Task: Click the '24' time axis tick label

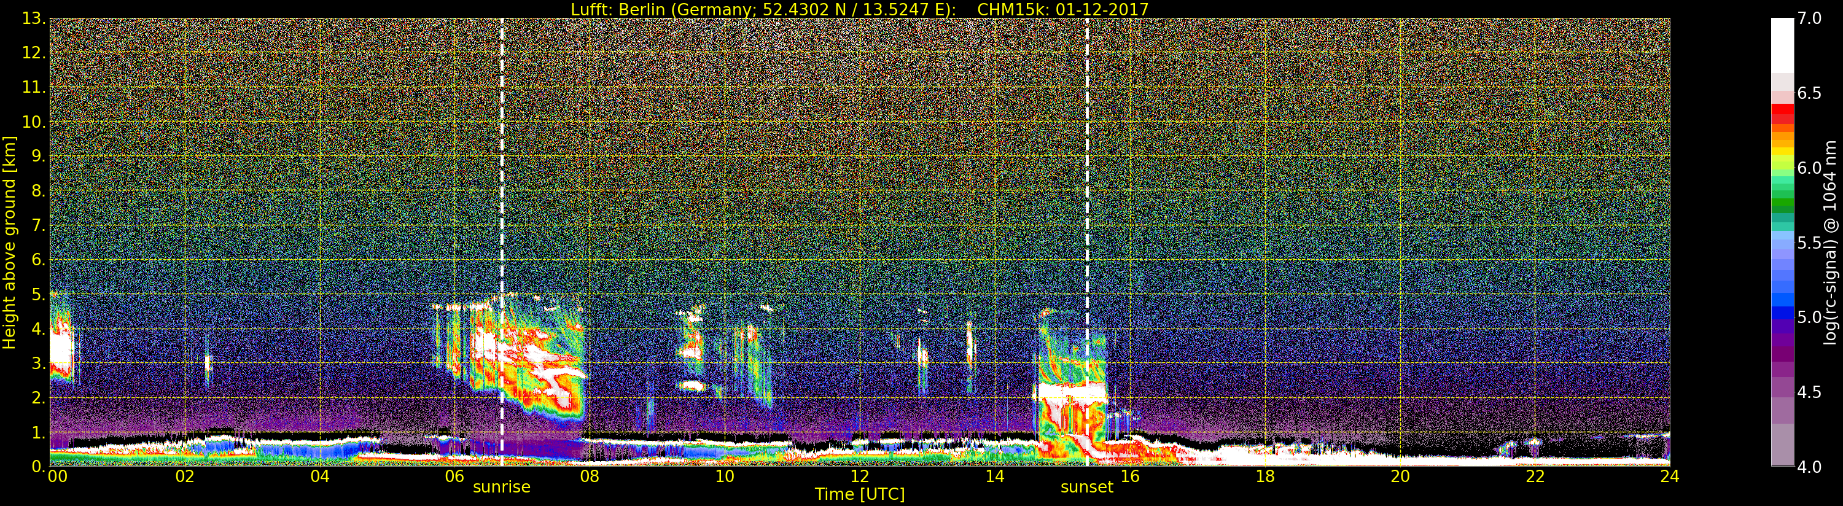Action: pyautogui.click(x=1670, y=476)
